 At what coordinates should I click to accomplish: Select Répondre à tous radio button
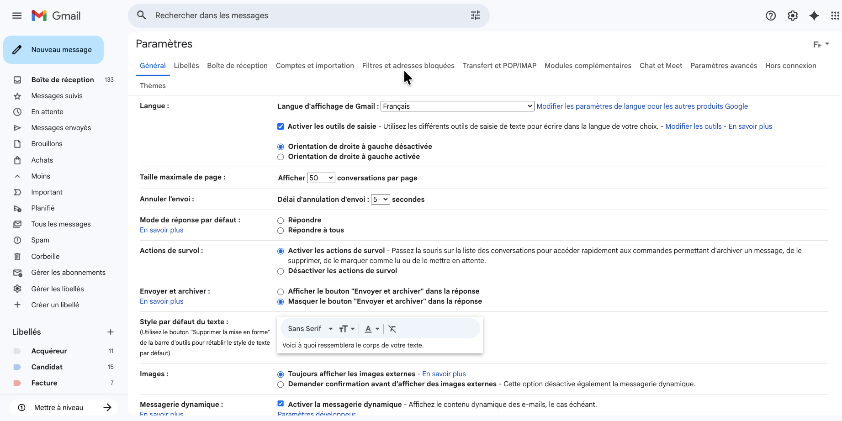point(281,231)
